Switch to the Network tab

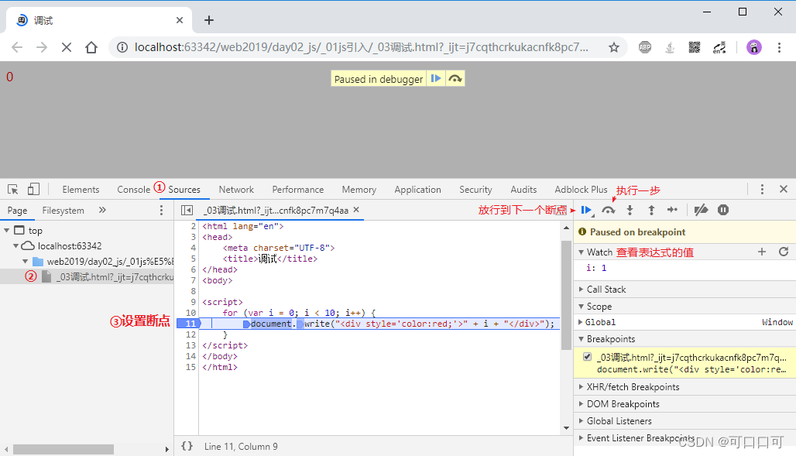235,189
